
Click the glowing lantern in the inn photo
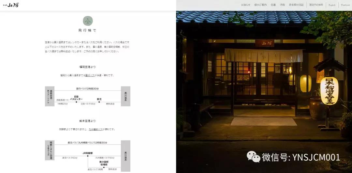point(329,91)
